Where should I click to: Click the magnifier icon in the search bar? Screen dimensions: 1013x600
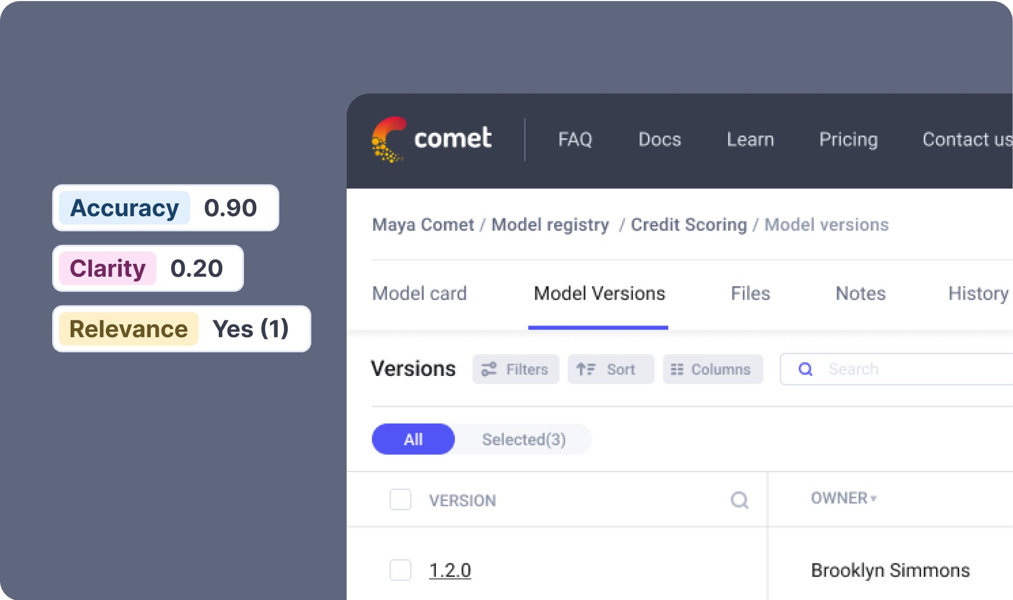(806, 369)
